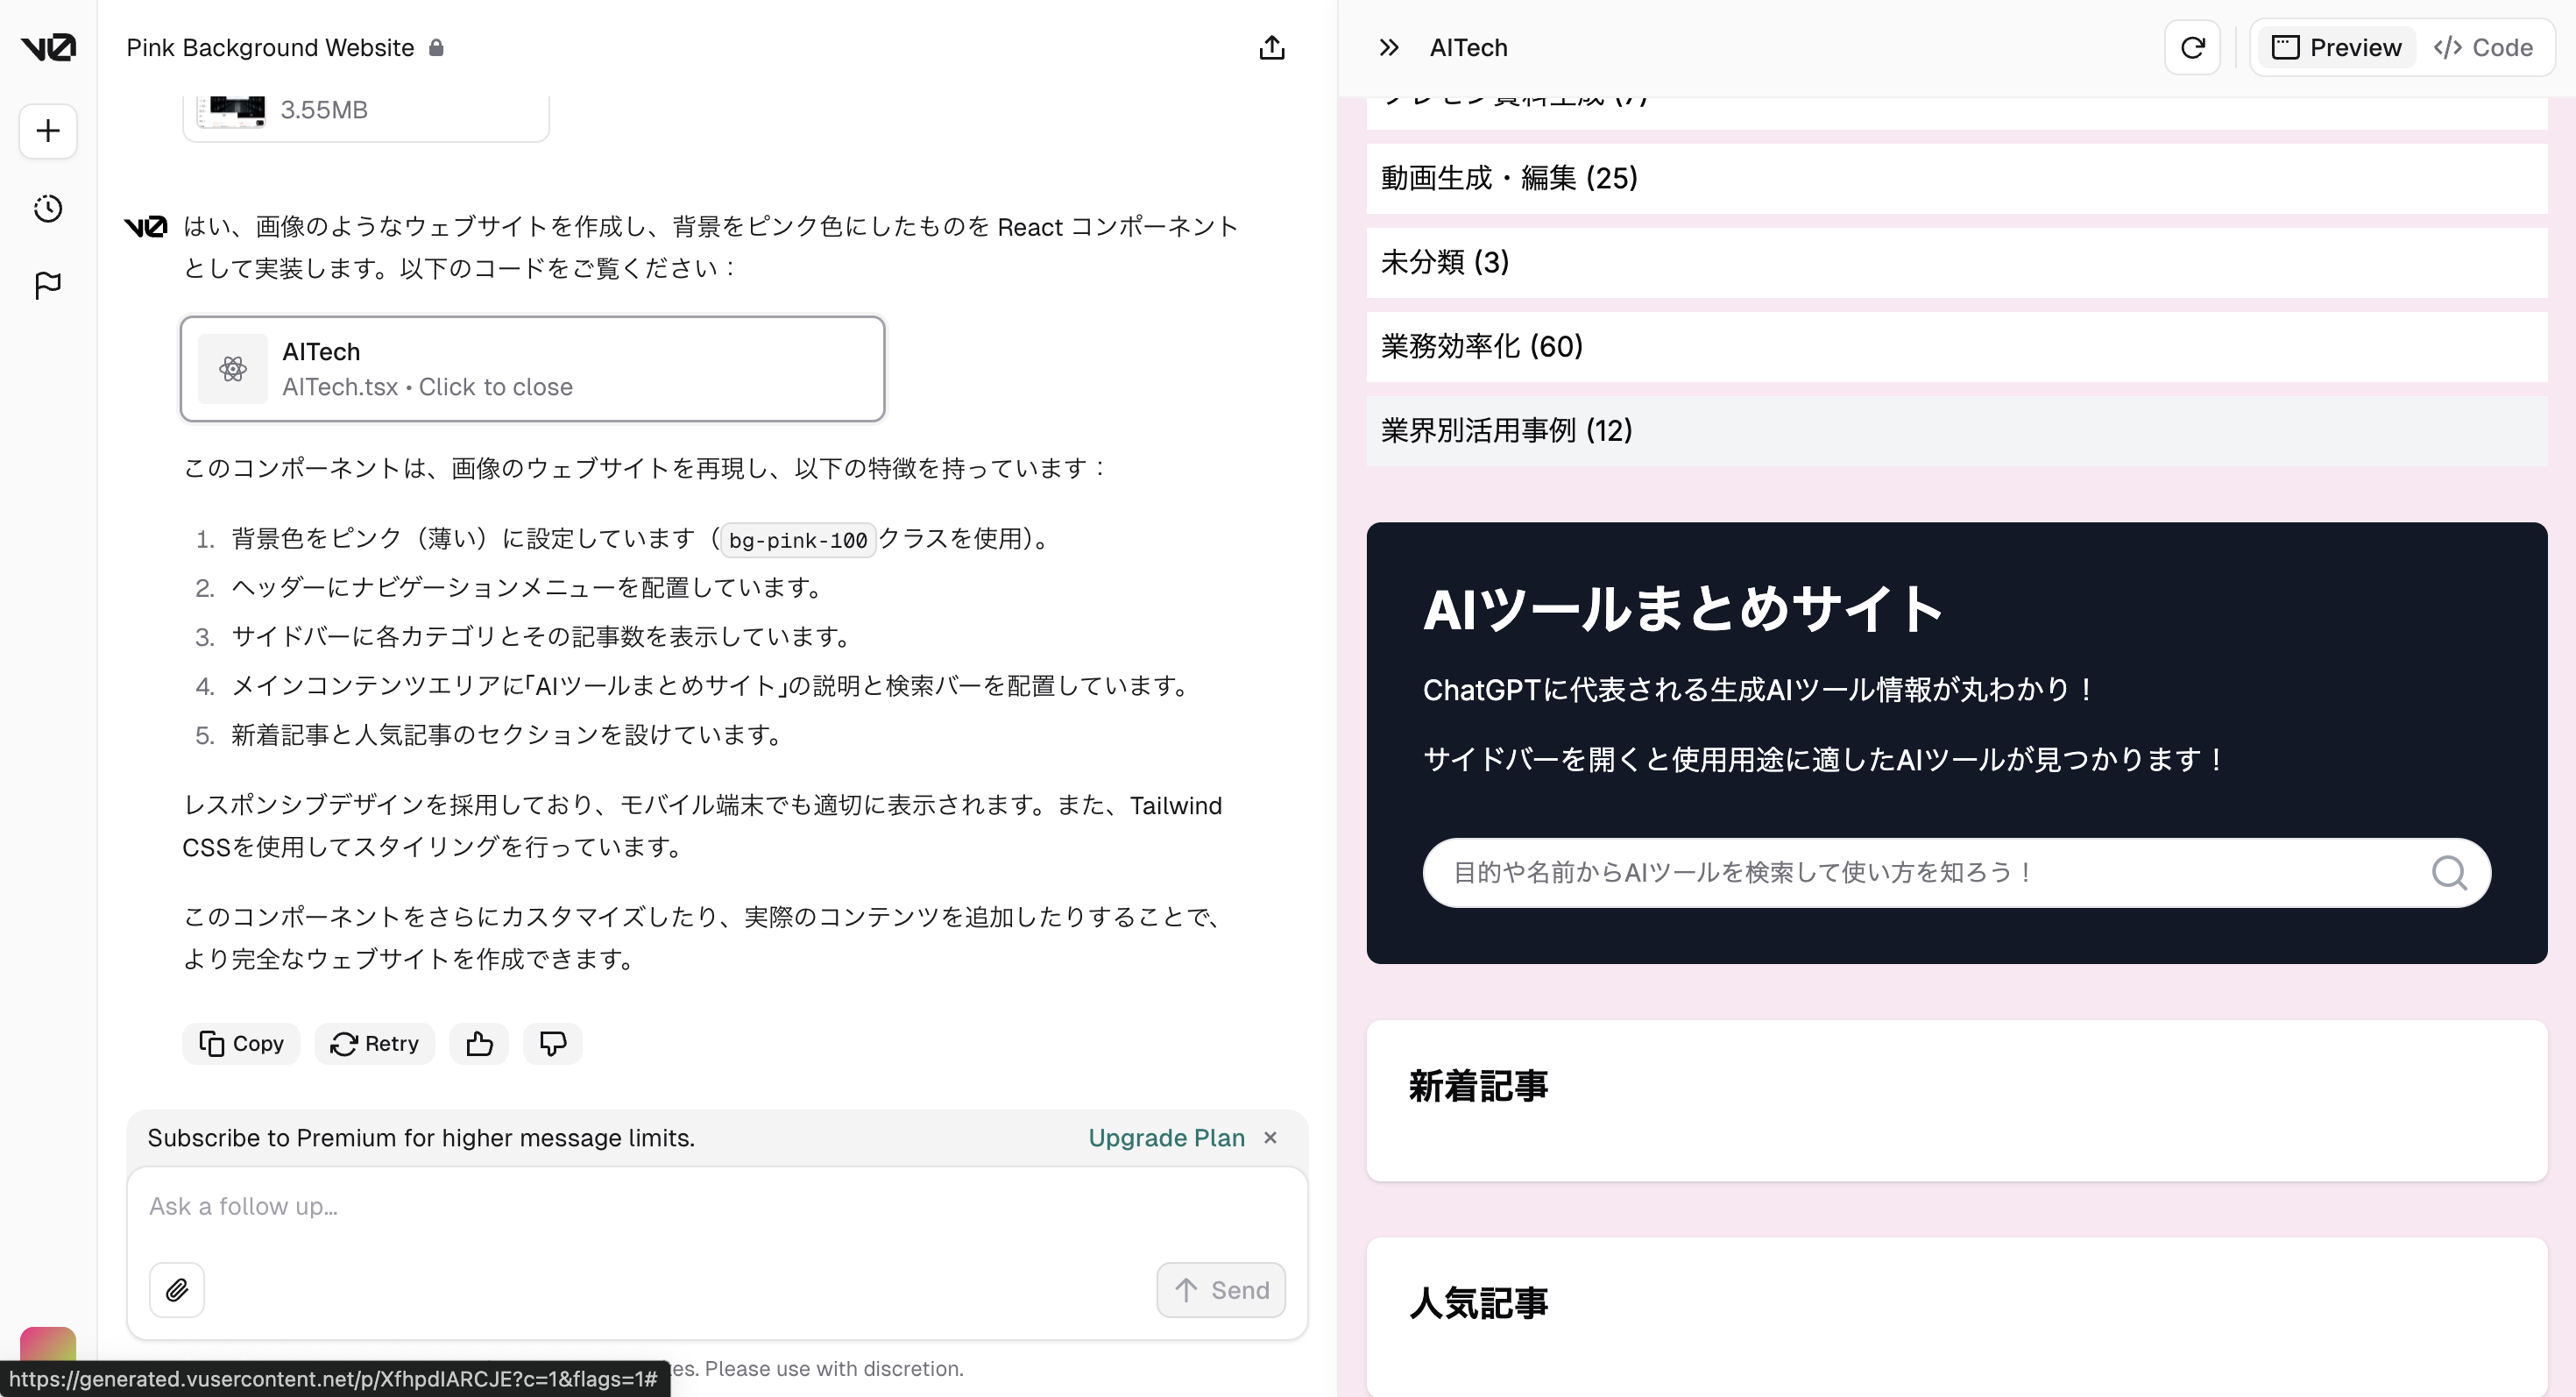Select 業務効率化 (60) category in preview
Screen dimensions: 2576x1397
1482,346
